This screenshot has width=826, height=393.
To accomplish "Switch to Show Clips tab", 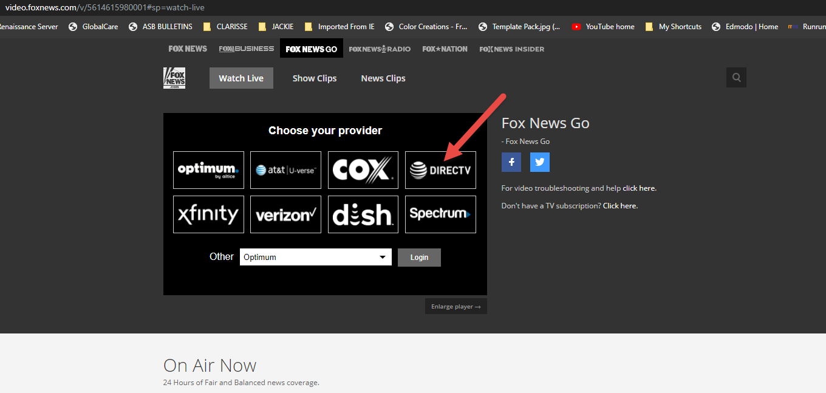I will (315, 78).
